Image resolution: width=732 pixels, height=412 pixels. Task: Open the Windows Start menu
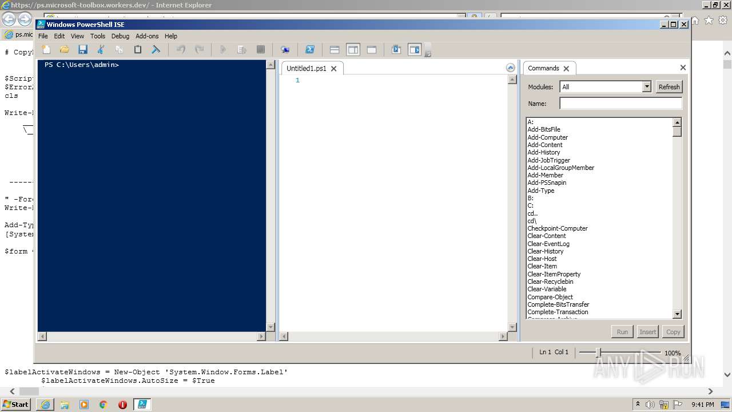15,405
